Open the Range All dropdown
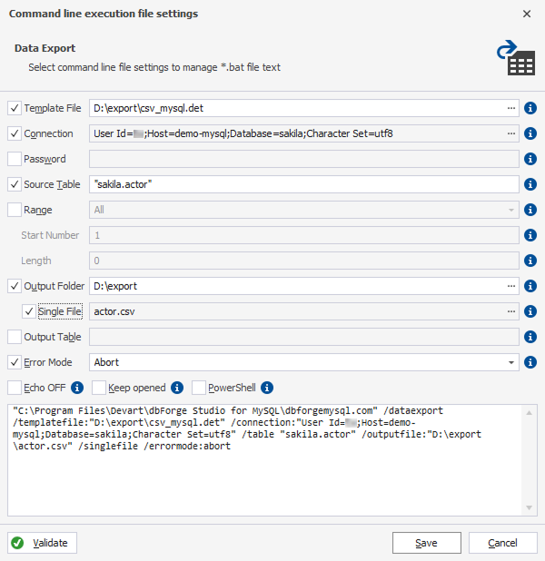Image resolution: width=545 pixels, height=561 pixels. 511,210
